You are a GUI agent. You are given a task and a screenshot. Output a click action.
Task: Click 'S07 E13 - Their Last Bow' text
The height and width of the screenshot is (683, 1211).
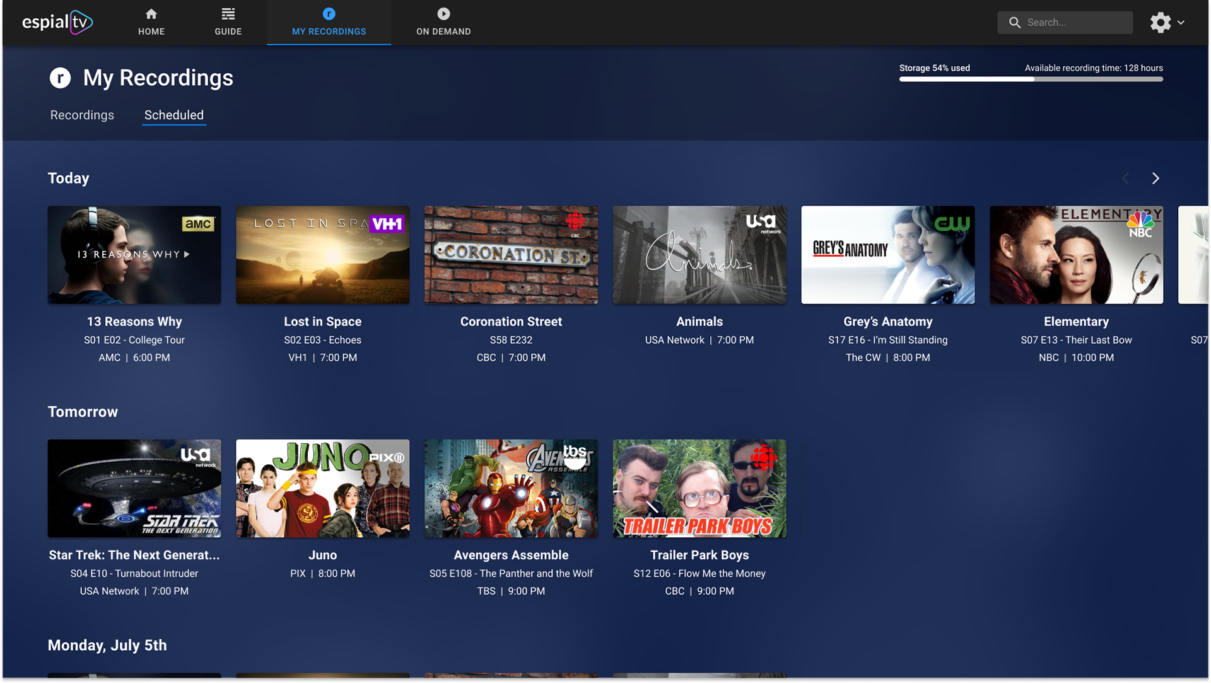[1077, 340]
